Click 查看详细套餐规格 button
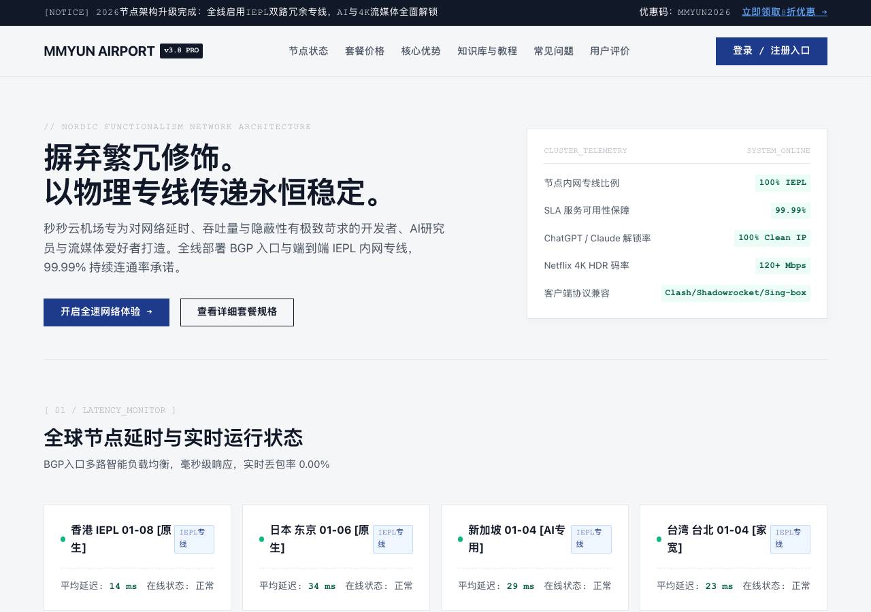Image resolution: width=871 pixels, height=612 pixels. click(x=237, y=312)
